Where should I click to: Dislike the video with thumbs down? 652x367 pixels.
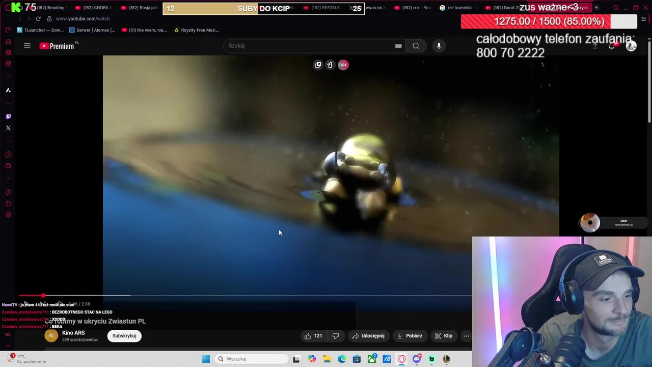[x=336, y=336]
